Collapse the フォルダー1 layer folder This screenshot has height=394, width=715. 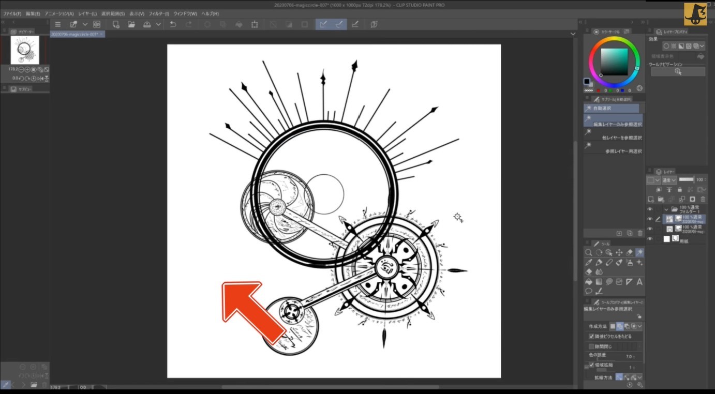coord(666,209)
